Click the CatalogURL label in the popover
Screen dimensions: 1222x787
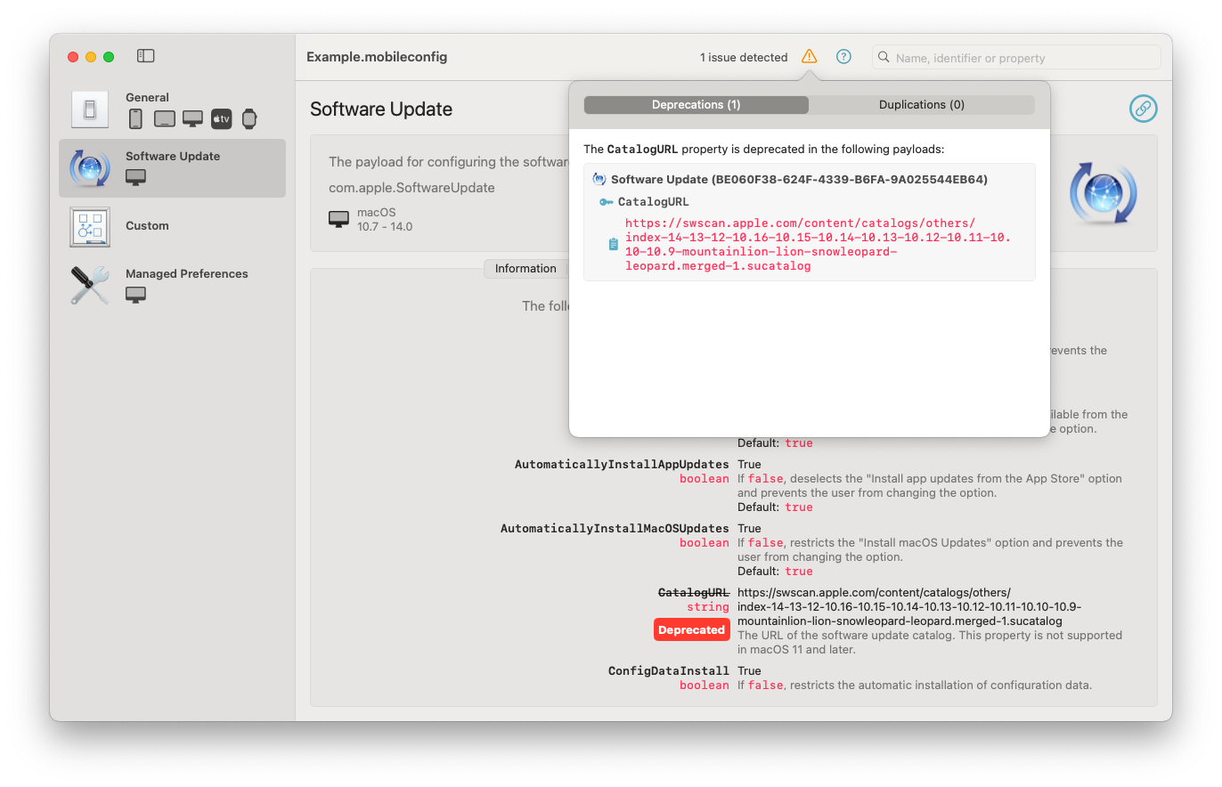point(653,202)
